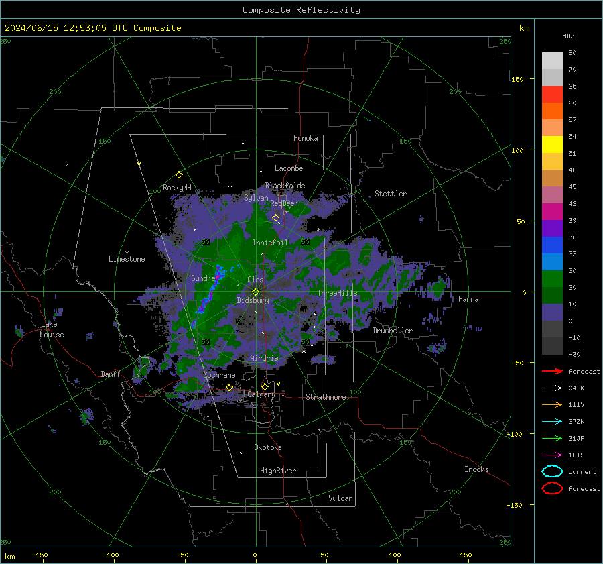This screenshot has height=564, width=603.
Task: Click the Didsbury town label
Action: click(x=253, y=300)
